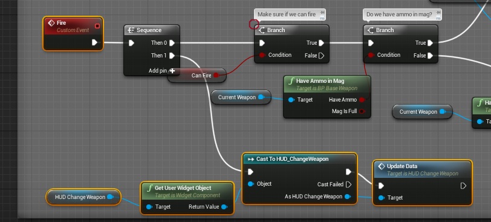Click the Sequence node exec input pin
The height and width of the screenshot is (222, 491).
tap(132, 42)
